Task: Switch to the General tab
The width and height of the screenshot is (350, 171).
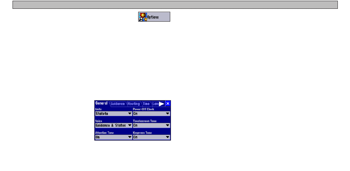Action: point(102,103)
